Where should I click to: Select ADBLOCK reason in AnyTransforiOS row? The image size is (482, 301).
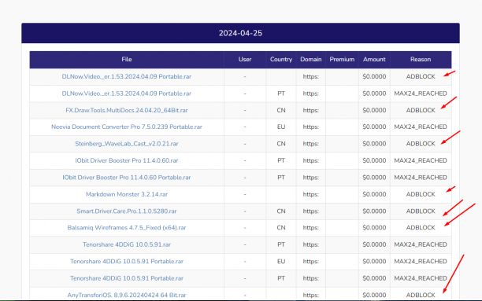[421, 295]
